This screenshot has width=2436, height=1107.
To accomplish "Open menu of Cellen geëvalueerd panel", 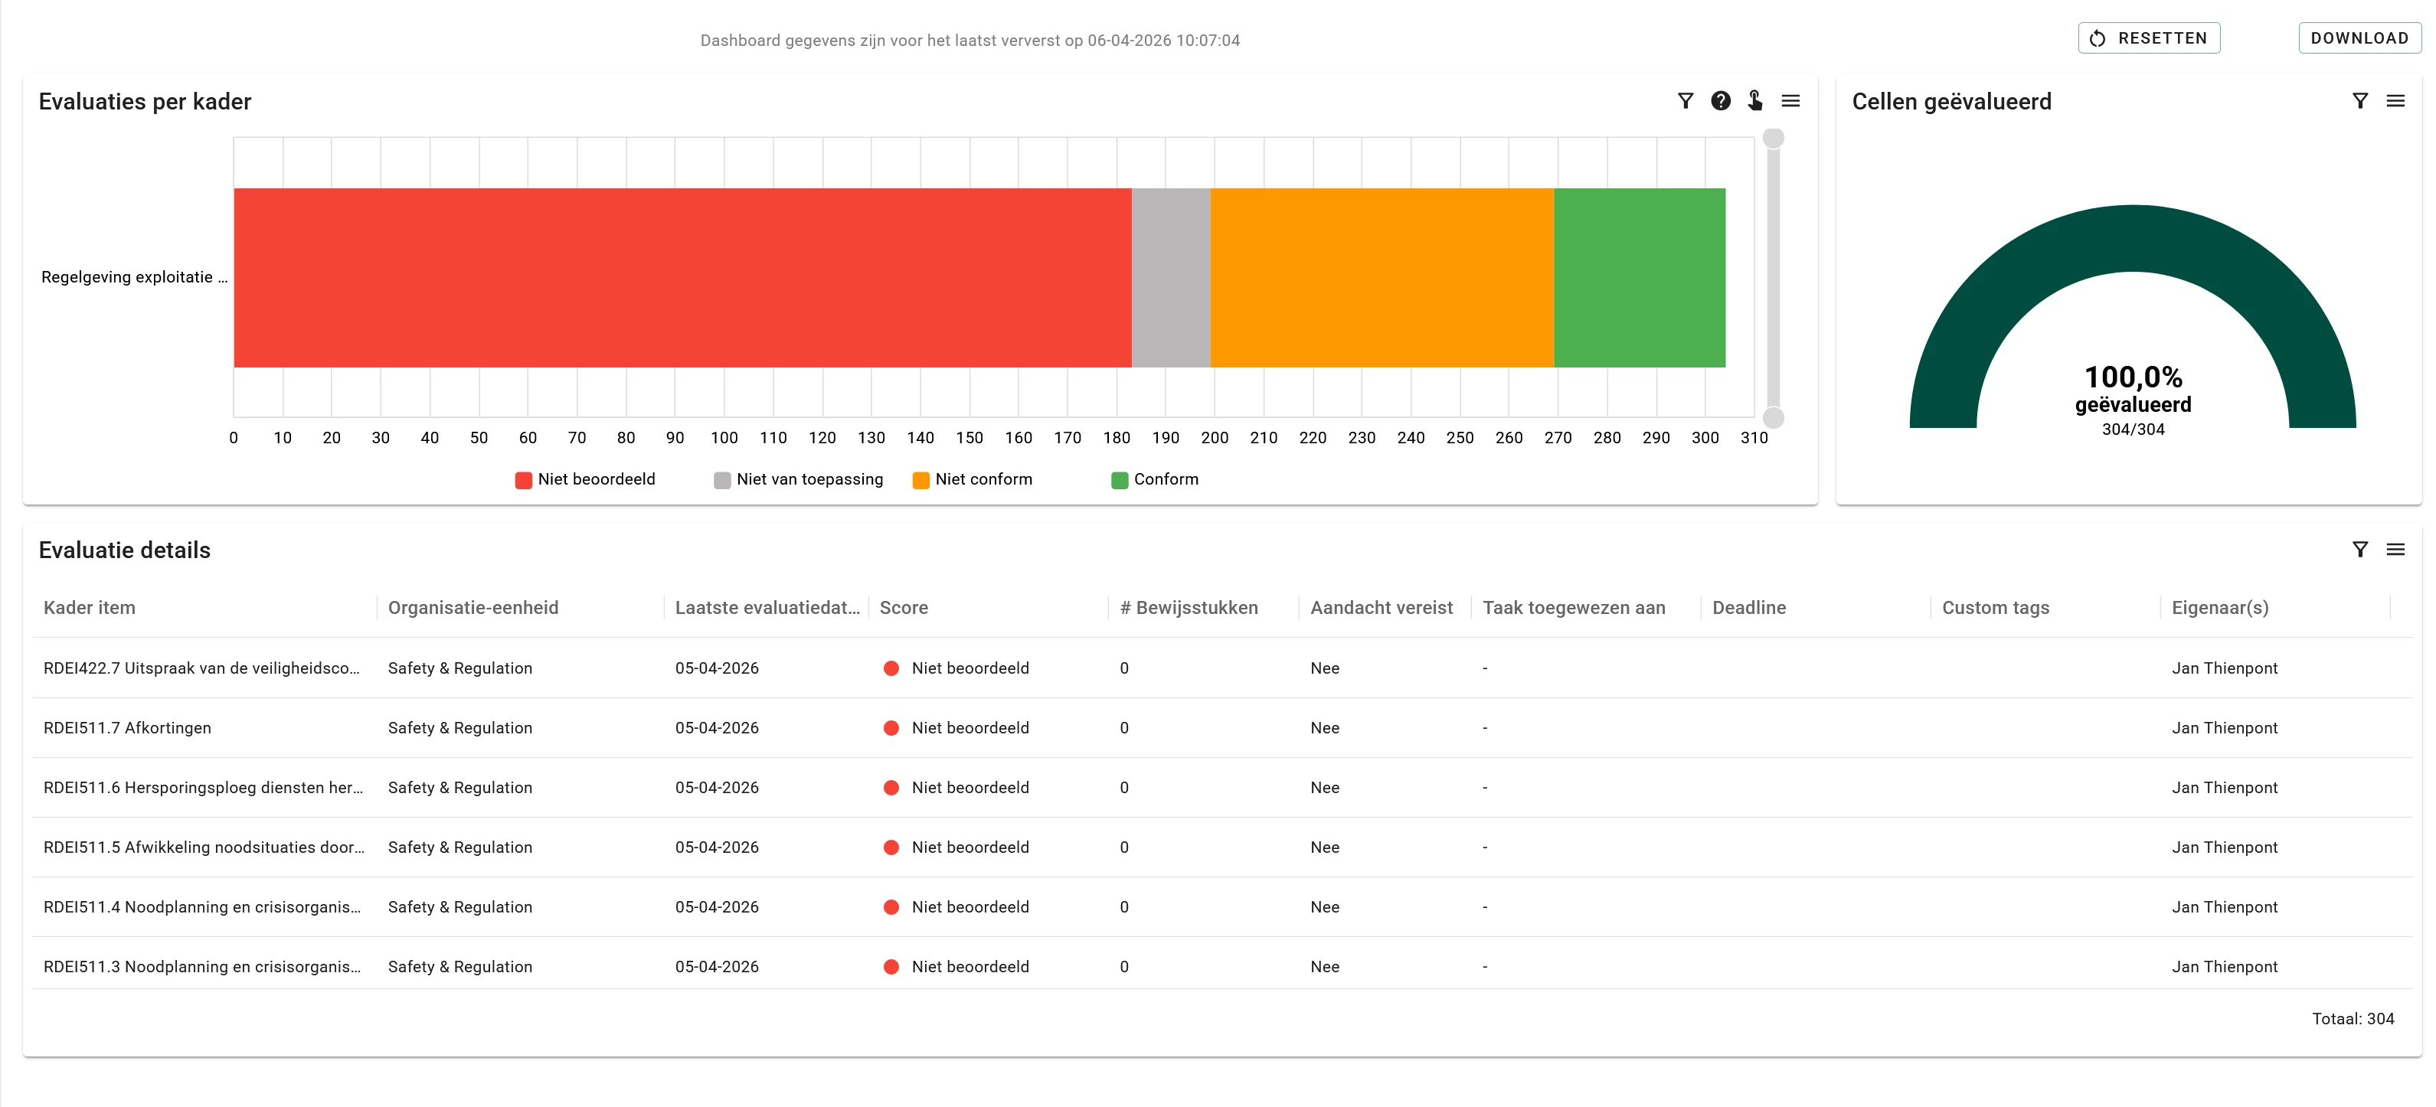I will (2395, 101).
